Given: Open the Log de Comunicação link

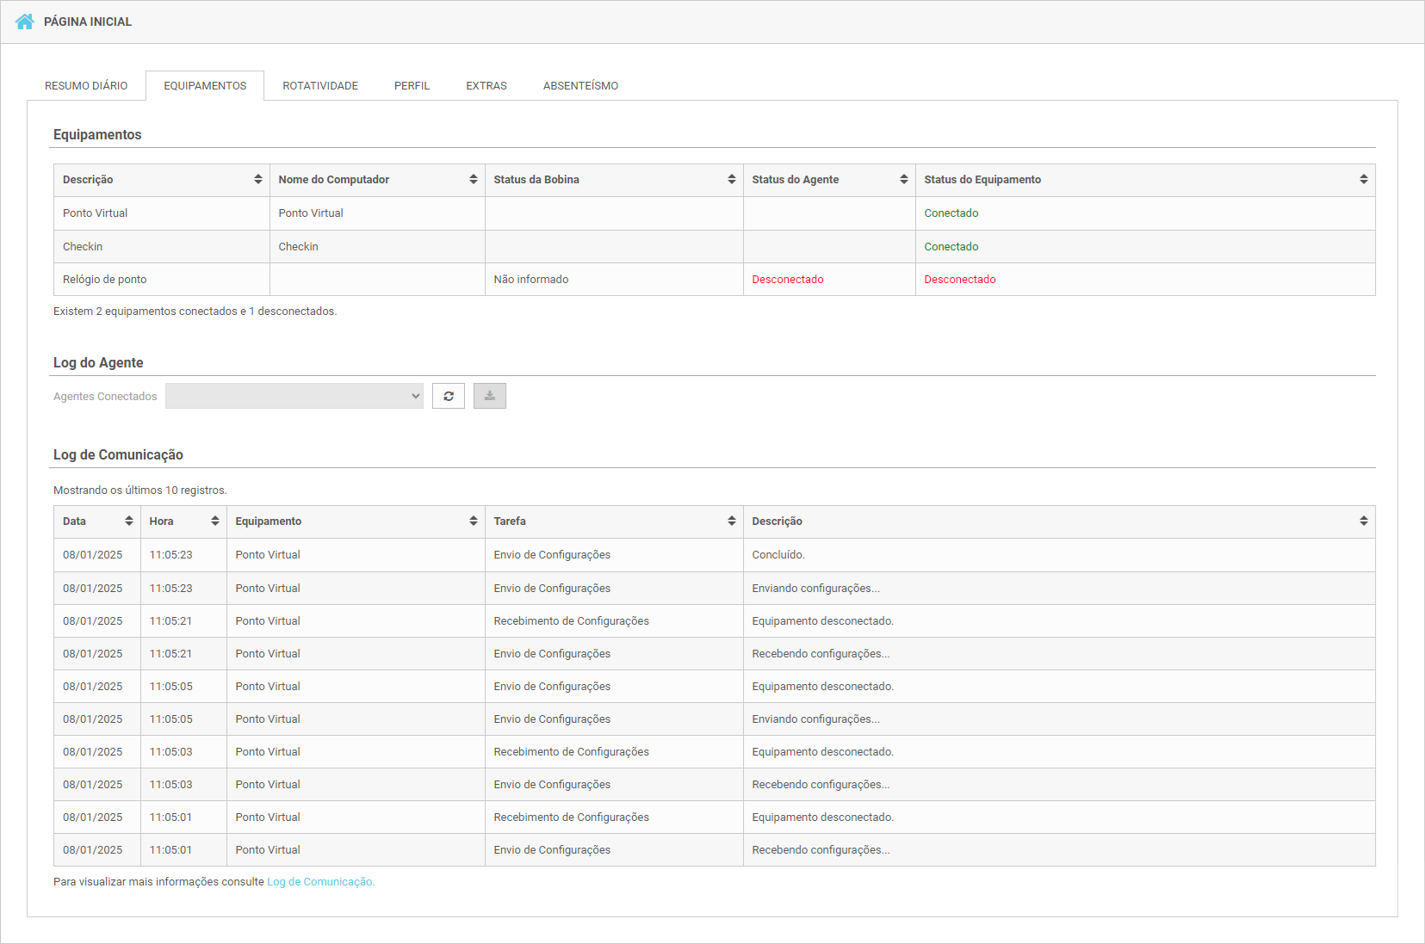Looking at the screenshot, I should pyautogui.click(x=320, y=882).
